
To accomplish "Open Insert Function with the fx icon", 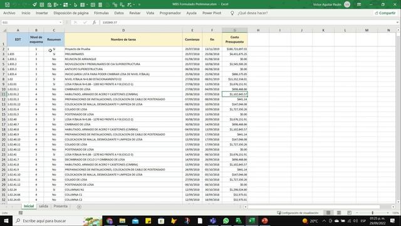I will [94, 23].
